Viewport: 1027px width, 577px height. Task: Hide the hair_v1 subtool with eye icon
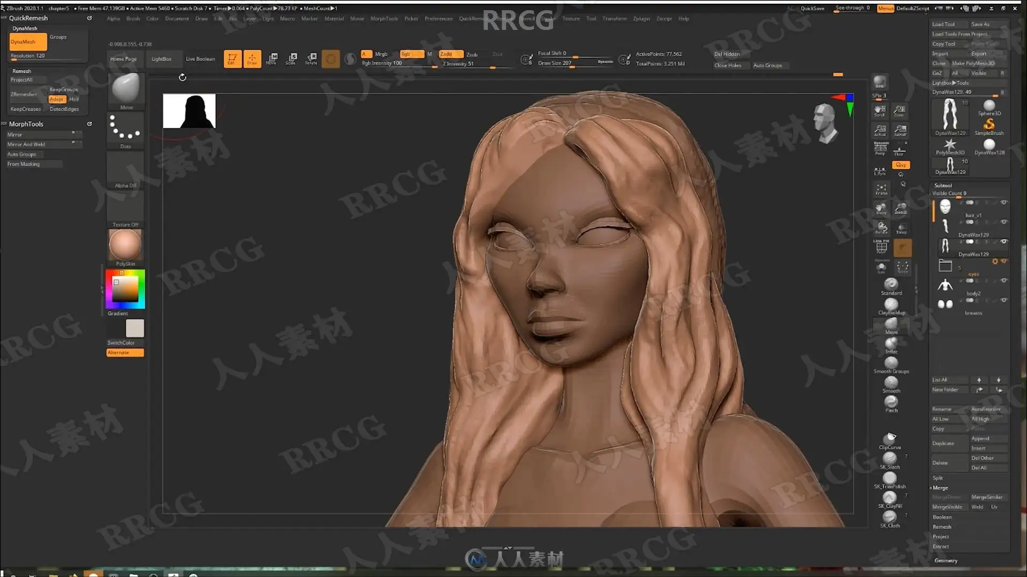click(1004, 202)
